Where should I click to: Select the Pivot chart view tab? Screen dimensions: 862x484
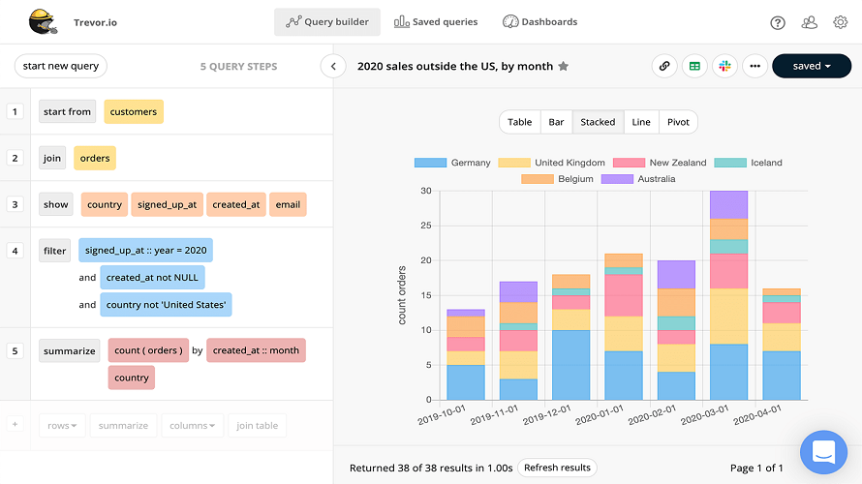pos(678,122)
